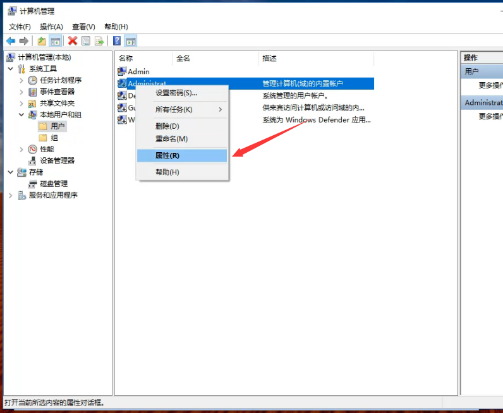Image resolution: width=503 pixels, height=413 pixels.
Task: Choose 删除(D) from context menu
Action: pyautogui.click(x=182, y=126)
